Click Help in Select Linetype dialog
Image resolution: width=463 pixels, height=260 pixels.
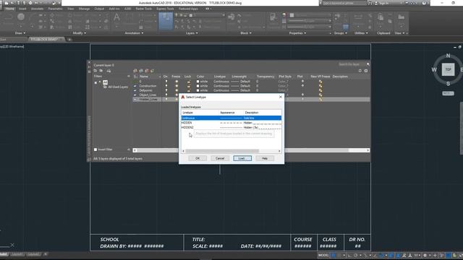click(x=265, y=158)
